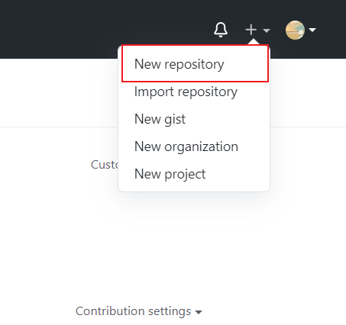Open the user avatar profile picture
346x325 pixels.
295,30
